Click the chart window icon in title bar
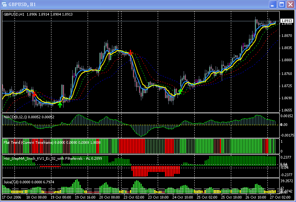Screen dimensions: 296x202 [4, 4]
